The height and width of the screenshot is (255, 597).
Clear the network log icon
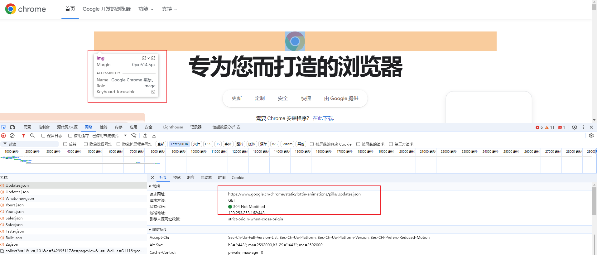12,136
